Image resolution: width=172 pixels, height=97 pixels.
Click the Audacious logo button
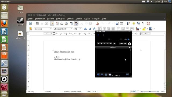point(130,44)
